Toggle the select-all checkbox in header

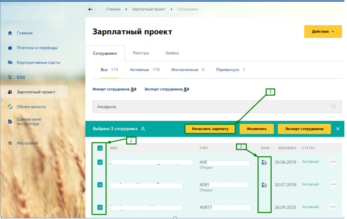coord(100,148)
